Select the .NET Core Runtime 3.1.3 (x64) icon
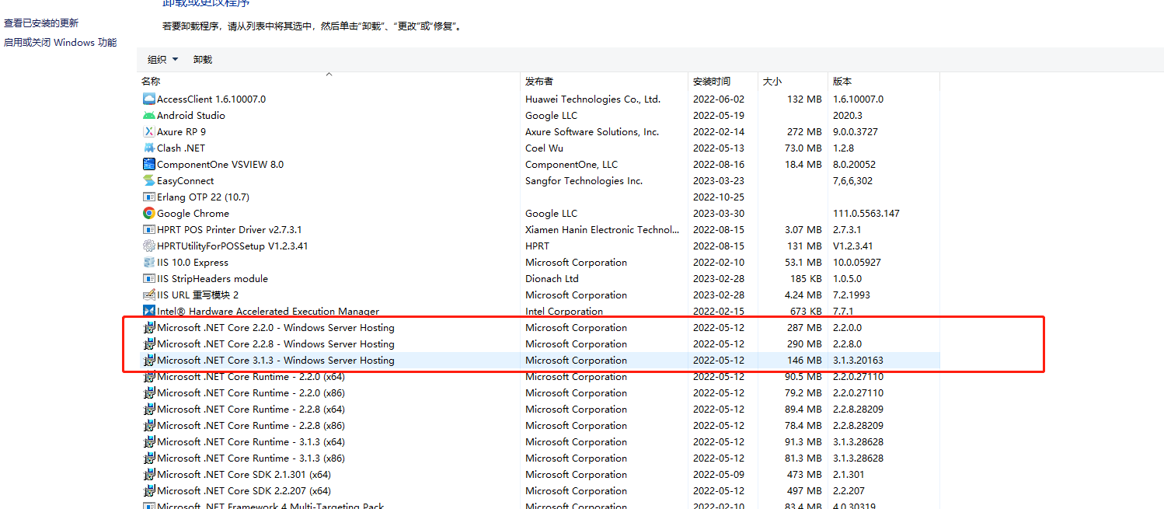Image resolution: width=1164 pixels, height=509 pixels. pyautogui.click(x=149, y=441)
